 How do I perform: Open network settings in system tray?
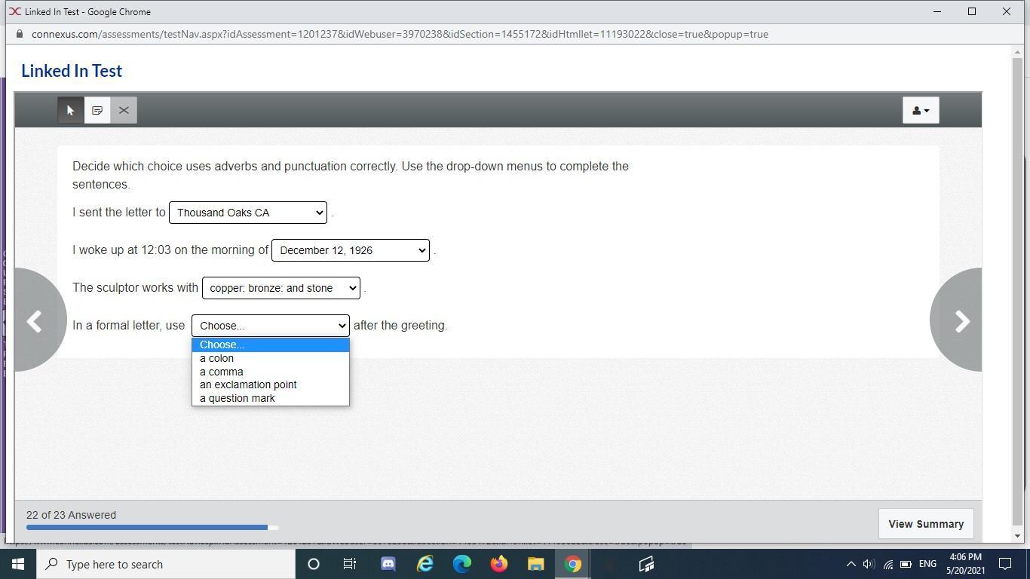point(887,564)
